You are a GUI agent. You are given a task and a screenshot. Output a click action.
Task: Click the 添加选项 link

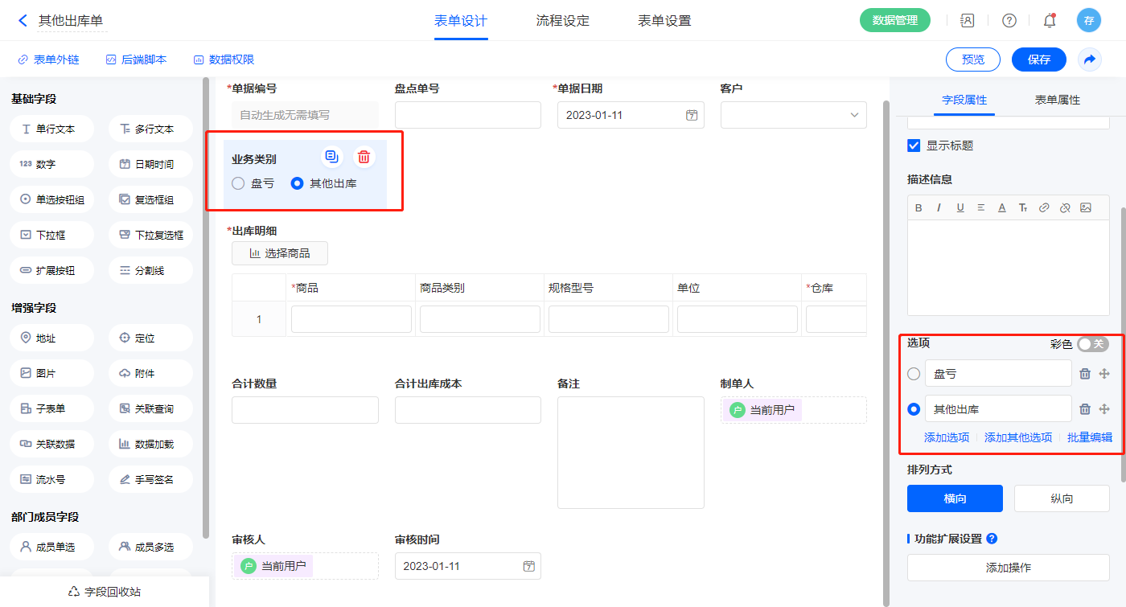click(x=946, y=437)
